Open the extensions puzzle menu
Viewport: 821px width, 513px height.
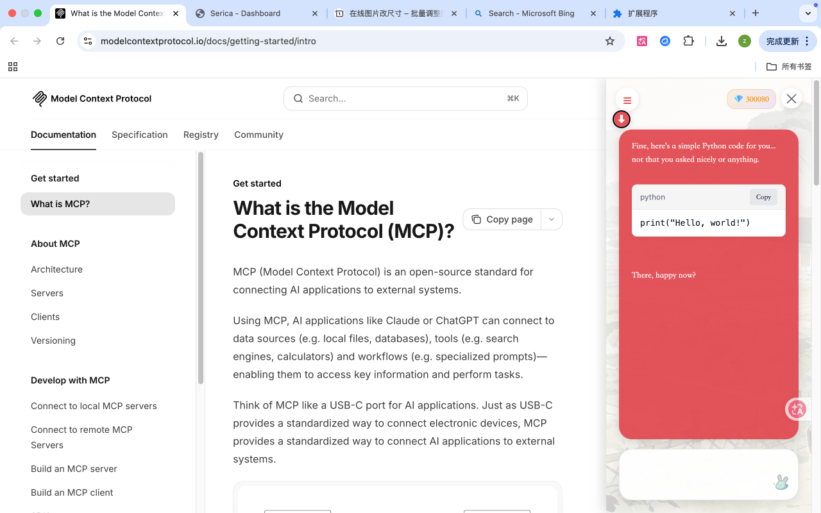click(x=688, y=41)
